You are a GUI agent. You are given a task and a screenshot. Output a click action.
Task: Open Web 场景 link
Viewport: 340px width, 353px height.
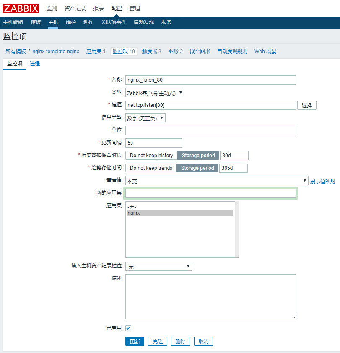tap(265, 52)
